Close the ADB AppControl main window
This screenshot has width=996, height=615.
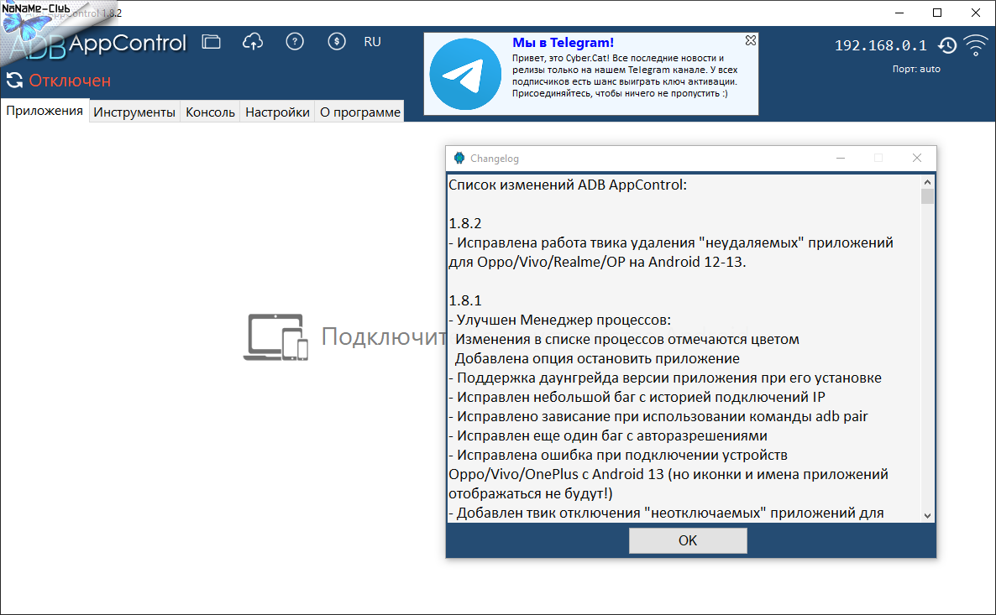tap(976, 13)
